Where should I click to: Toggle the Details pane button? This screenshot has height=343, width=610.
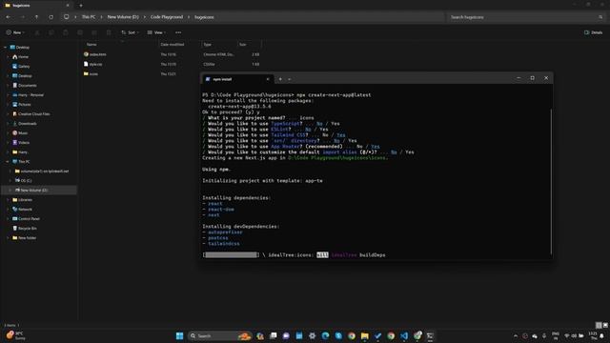pyautogui.click(x=593, y=32)
